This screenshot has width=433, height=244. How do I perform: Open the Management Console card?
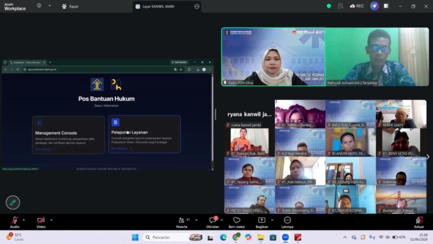point(69,134)
